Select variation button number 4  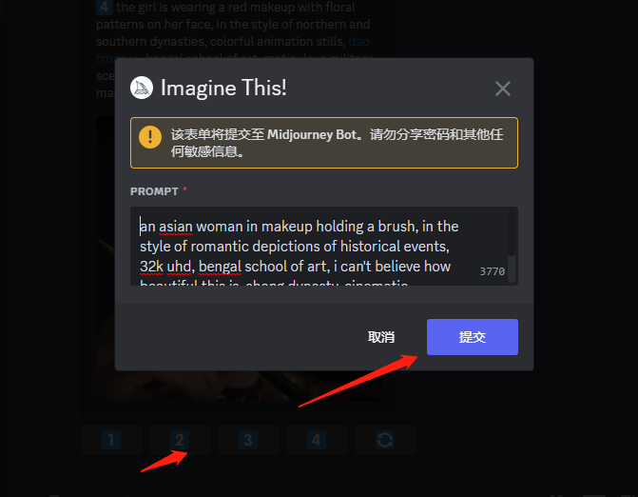point(317,440)
